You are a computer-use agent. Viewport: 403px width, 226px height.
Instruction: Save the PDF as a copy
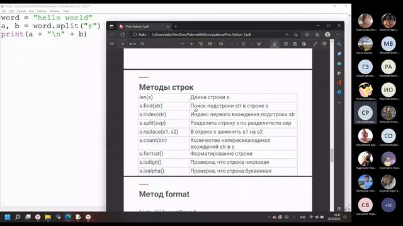coord(304,44)
